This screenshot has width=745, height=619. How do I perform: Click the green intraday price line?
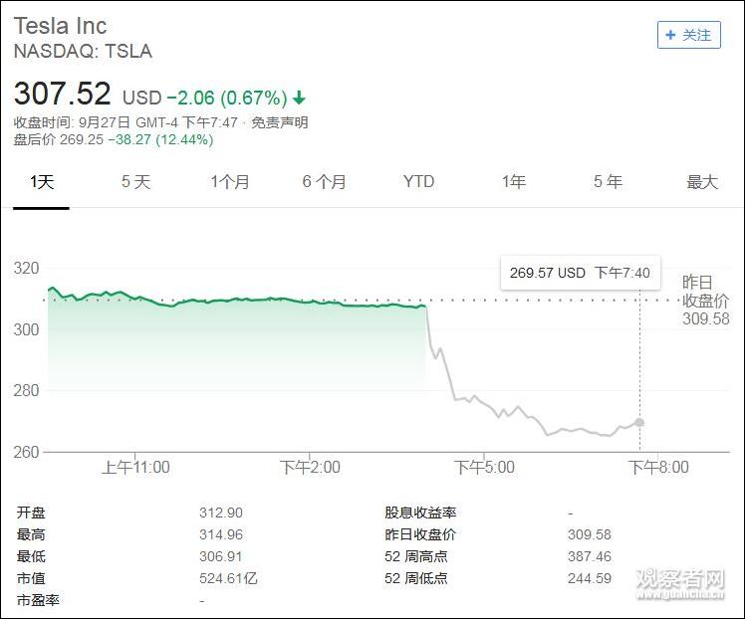tap(249, 300)
